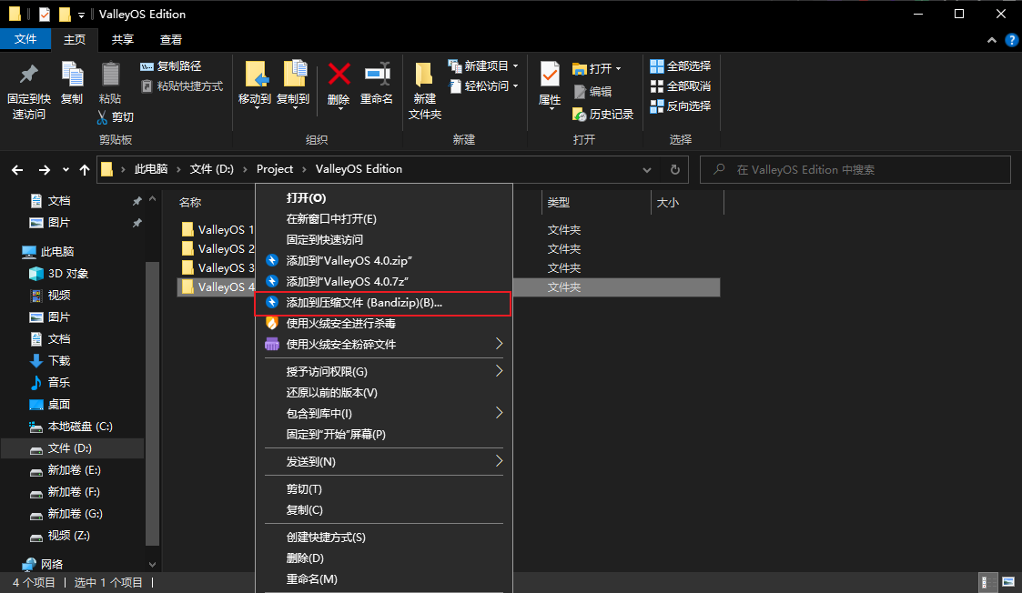The width and height of the screenshot is (1022, 593).
Task: Expand the Move To (移动到) dropdown
Action: click(255, 107)
